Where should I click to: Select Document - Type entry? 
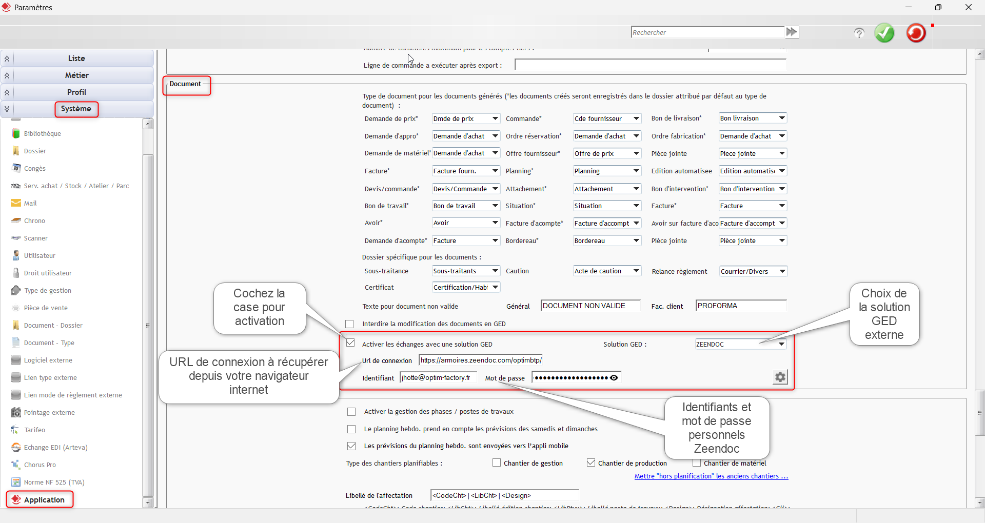[49, 343]
